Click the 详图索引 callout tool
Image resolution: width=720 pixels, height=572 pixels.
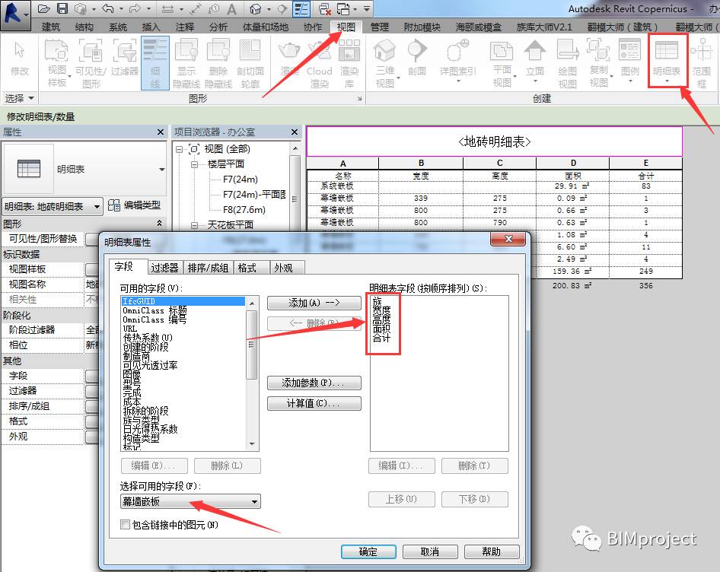tap(457, 59)
